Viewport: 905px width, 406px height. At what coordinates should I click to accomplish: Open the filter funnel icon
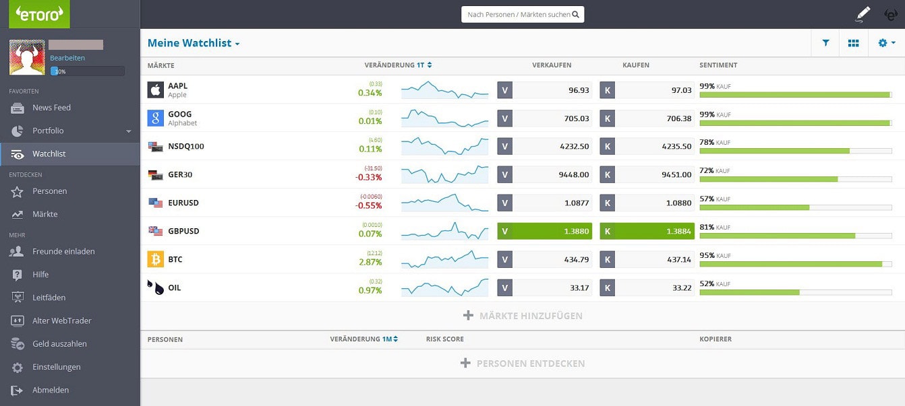coord(825,43)
